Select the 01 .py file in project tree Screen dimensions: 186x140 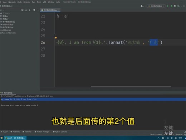click(4, 16)
